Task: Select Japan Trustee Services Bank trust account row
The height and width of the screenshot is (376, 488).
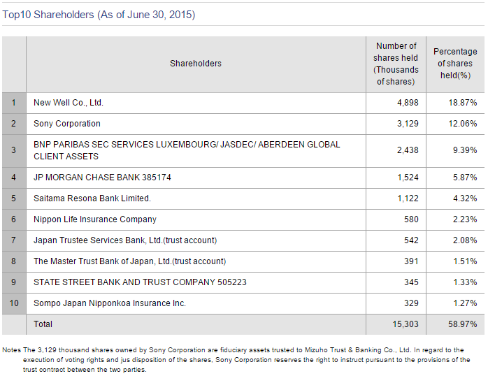Action: 125,240
